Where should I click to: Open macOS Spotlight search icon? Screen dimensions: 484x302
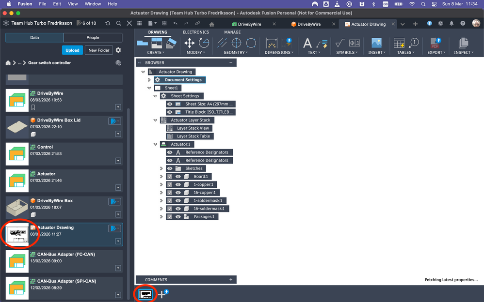coord(423,4)
